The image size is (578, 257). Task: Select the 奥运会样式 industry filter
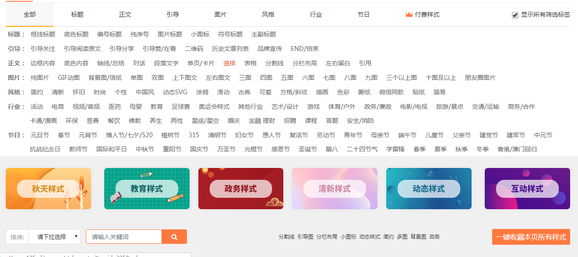tap(213, 106)
